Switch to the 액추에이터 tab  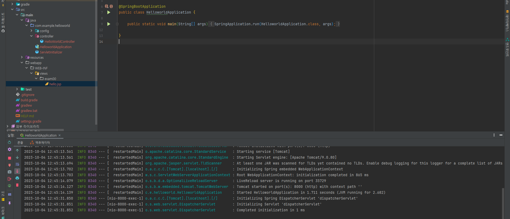(40, 143)
